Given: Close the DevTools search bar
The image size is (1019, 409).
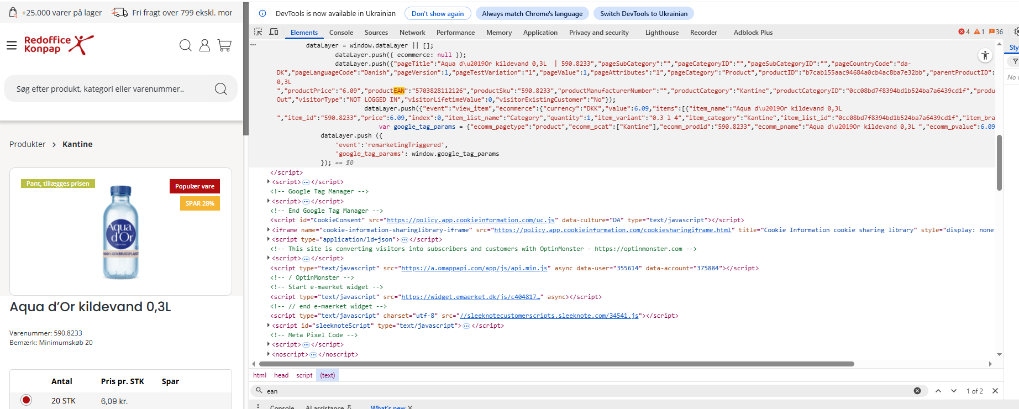Looking at the screenshot, I should 995,391.
